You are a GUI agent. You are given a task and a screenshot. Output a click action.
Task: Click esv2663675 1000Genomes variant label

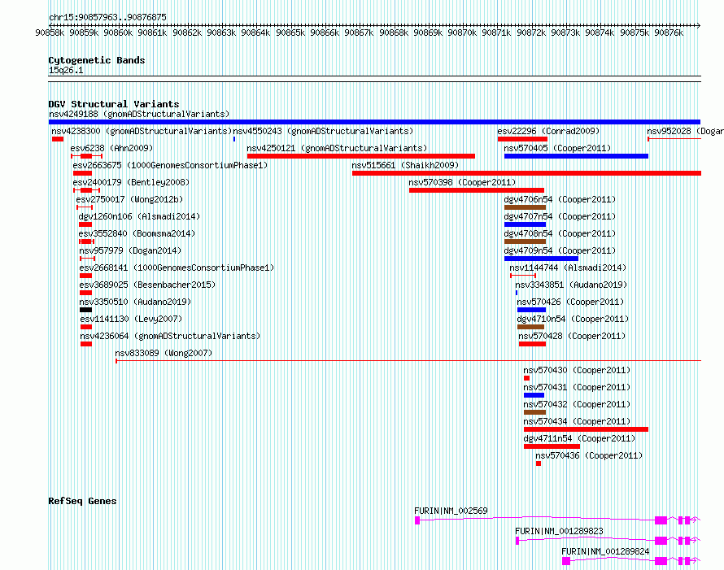point(170,165)
